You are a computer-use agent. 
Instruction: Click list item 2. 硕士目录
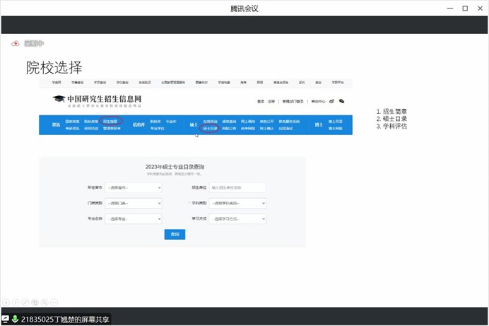coord(391,119)
